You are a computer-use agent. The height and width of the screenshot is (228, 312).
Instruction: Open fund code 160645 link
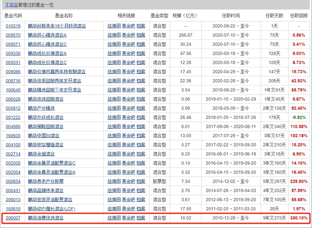point(13,90)
